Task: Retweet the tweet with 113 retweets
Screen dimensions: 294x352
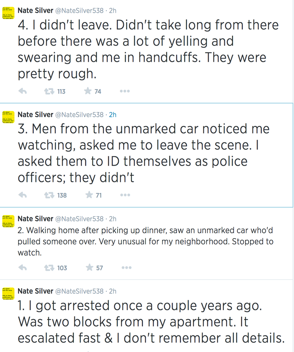Action: [x=49, y=91]
